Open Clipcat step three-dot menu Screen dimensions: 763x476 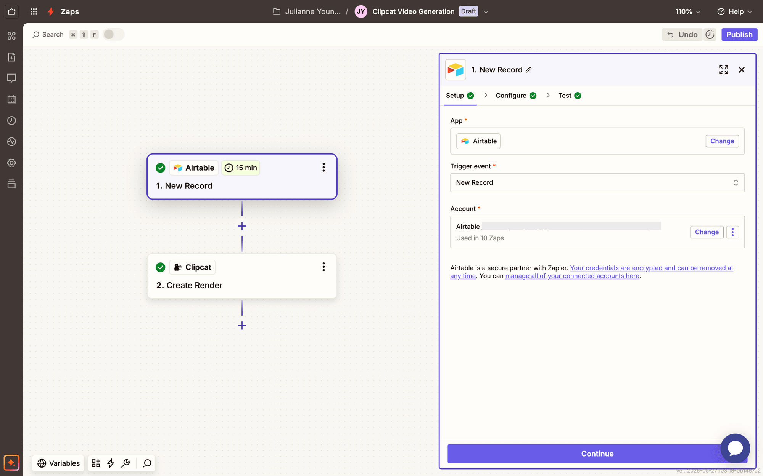324,267
